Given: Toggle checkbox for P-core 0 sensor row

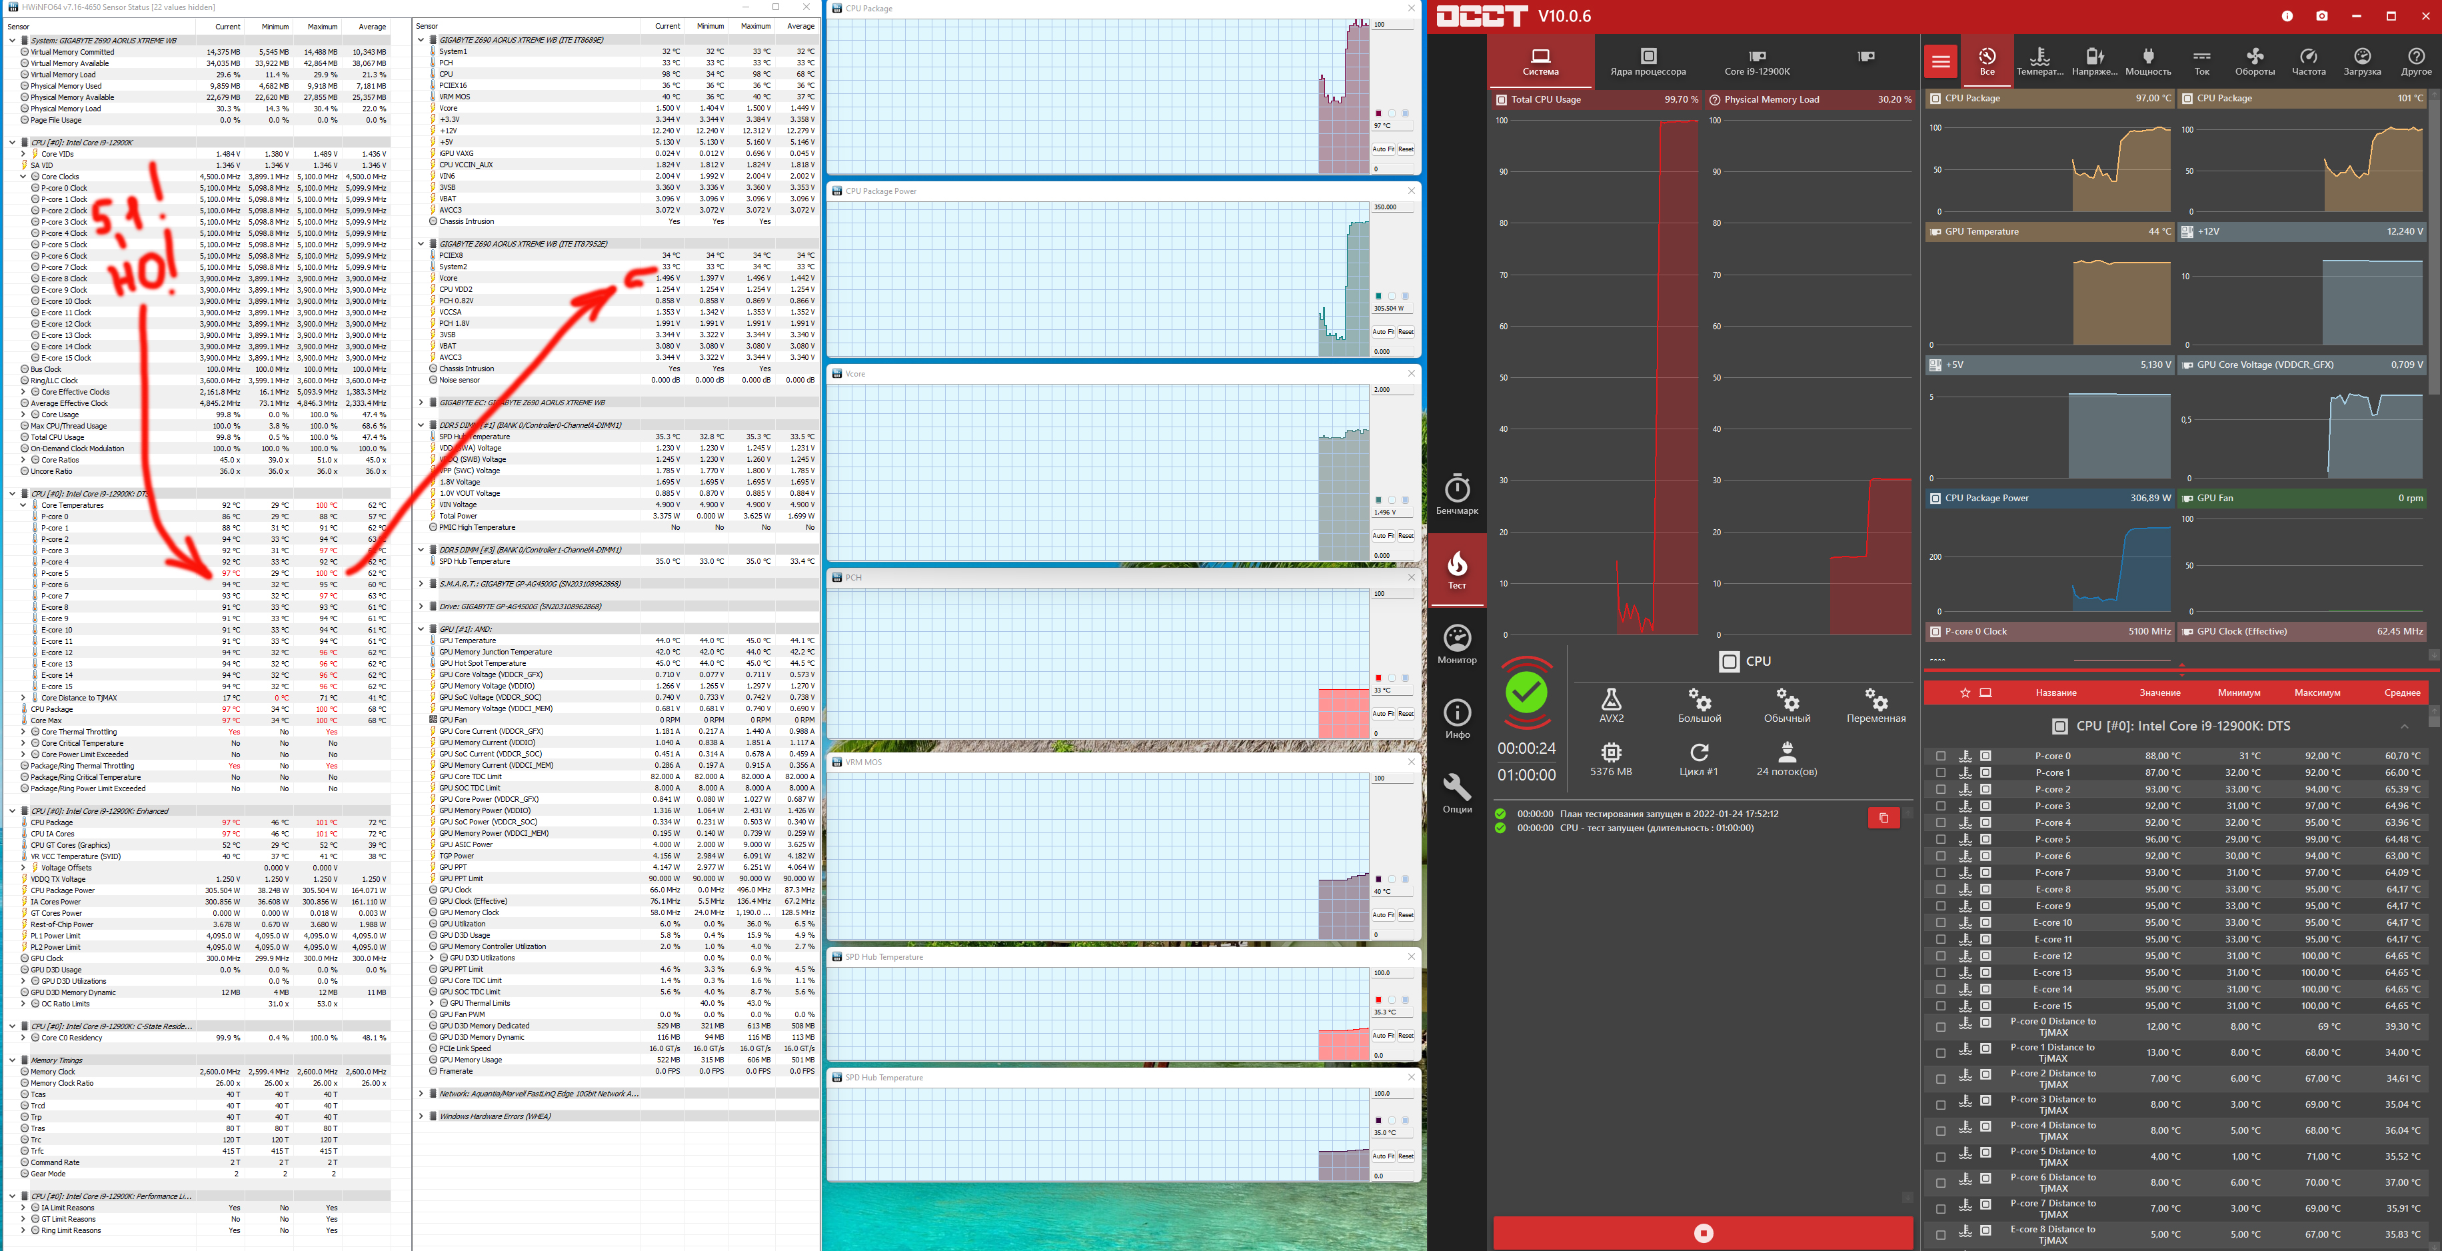Looking at the screenshot, I should [1941, 756].
